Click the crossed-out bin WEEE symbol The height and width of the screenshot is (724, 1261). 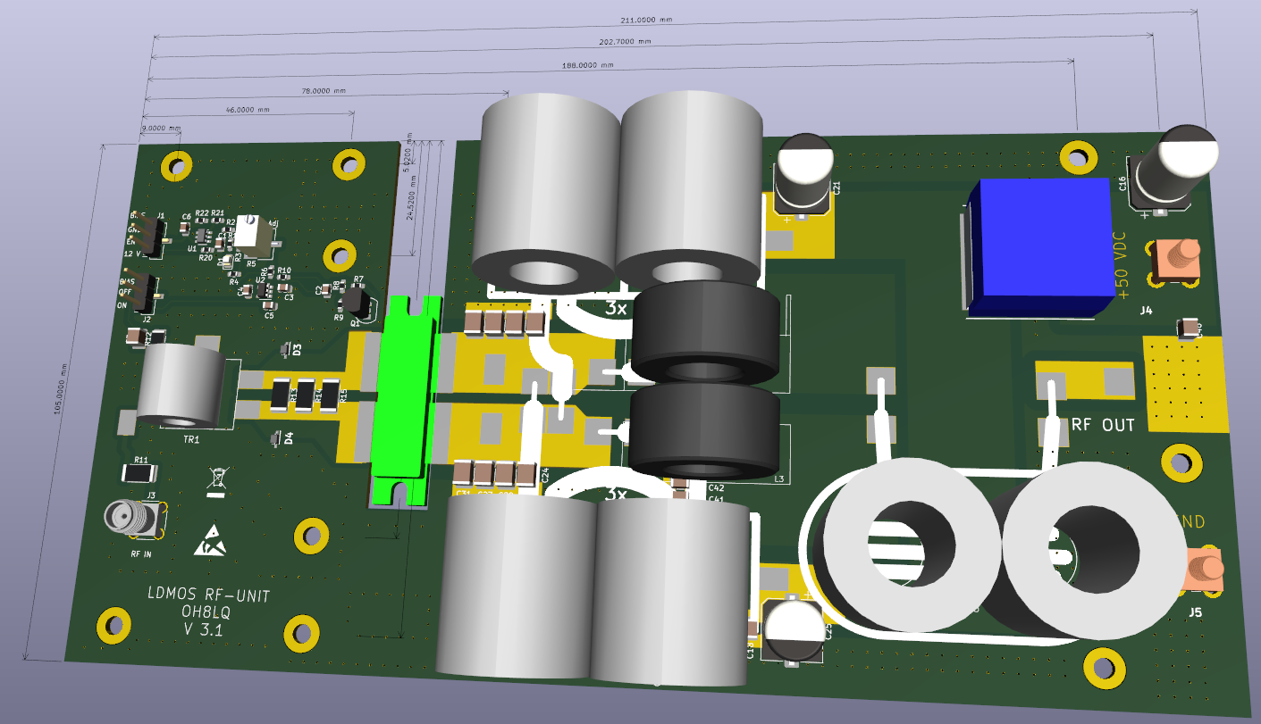click(x=216, y=480)
